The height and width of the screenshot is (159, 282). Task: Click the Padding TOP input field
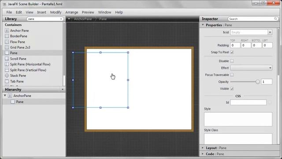(235, 45)
